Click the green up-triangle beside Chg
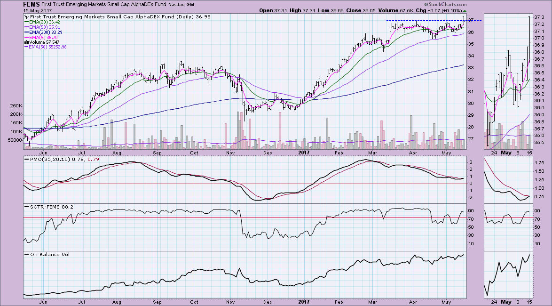 [465, 10]
